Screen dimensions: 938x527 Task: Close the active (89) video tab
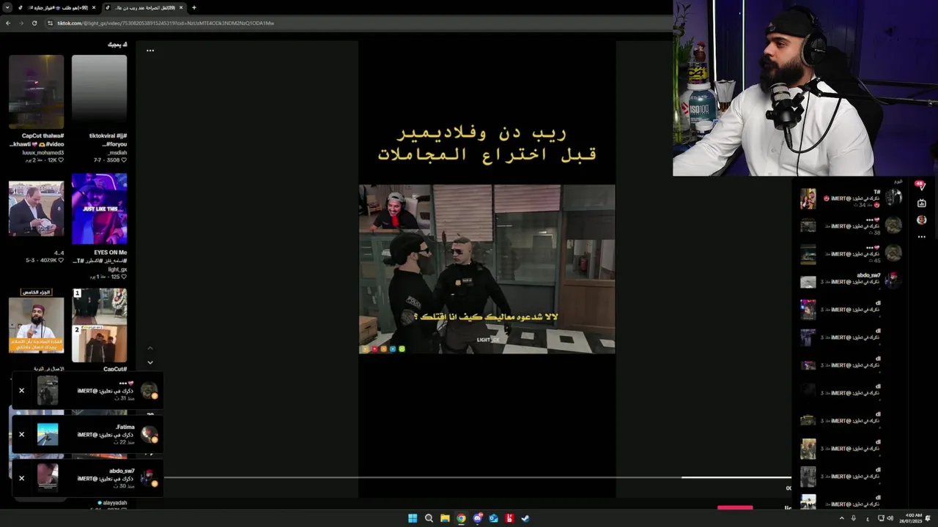point(181,7)
